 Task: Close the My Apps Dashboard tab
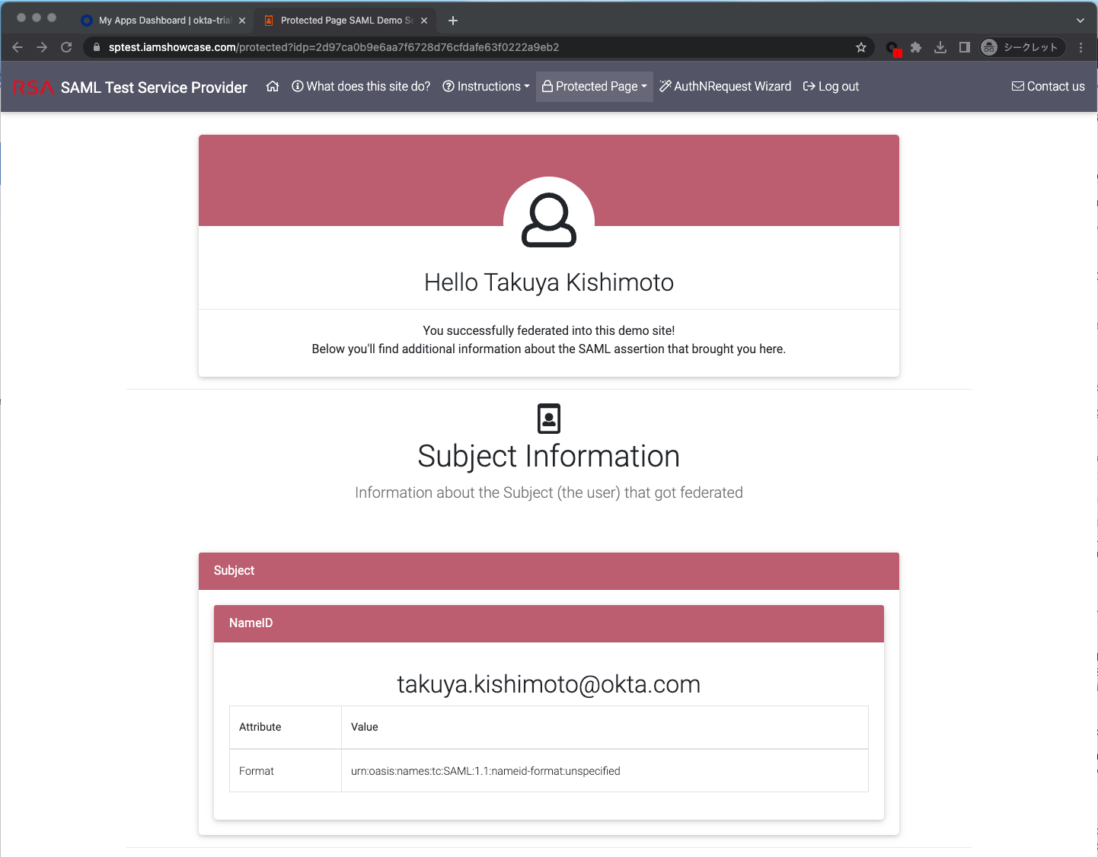tap(242, 21)
